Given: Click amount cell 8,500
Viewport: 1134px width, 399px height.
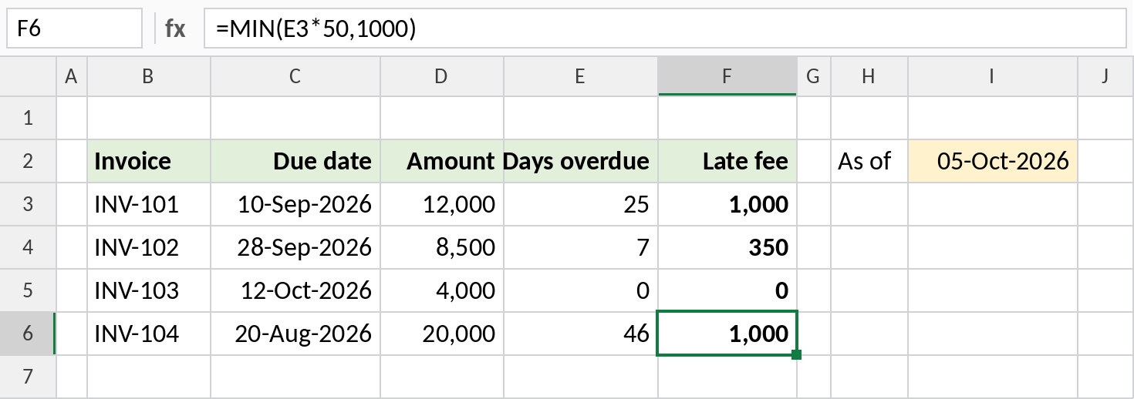Looking at the screenshot, I should [442, 247].
